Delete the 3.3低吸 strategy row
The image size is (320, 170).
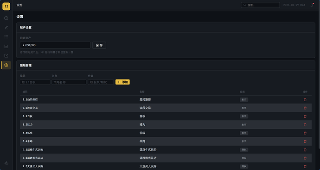[x=305, y=133]
